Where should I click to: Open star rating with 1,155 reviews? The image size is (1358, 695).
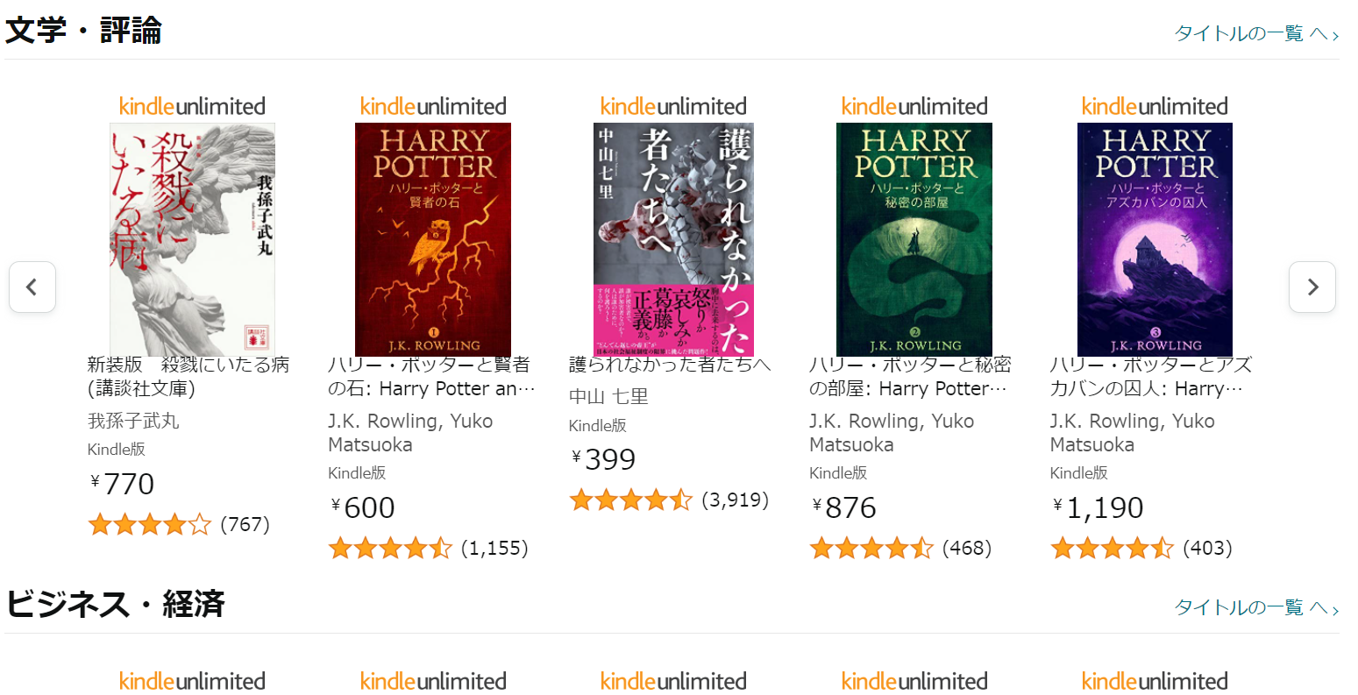pyautogui.click(x=390, y=549)
